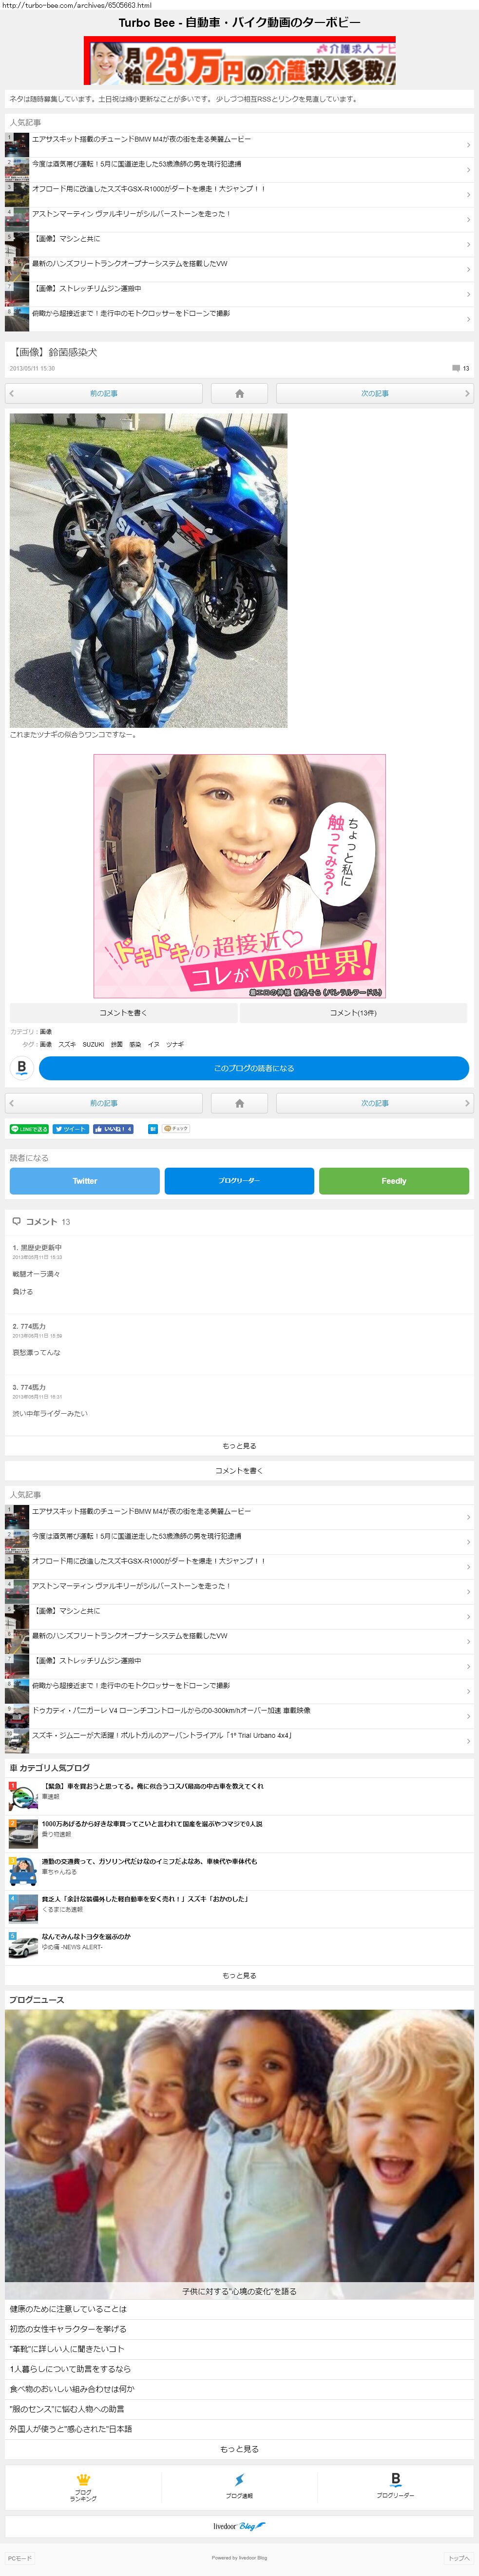Open 初恋の女性キャラクターを挙げる news item
Screen dimensions: 479x2576
pyautogui.click(x=240, y=2329)
